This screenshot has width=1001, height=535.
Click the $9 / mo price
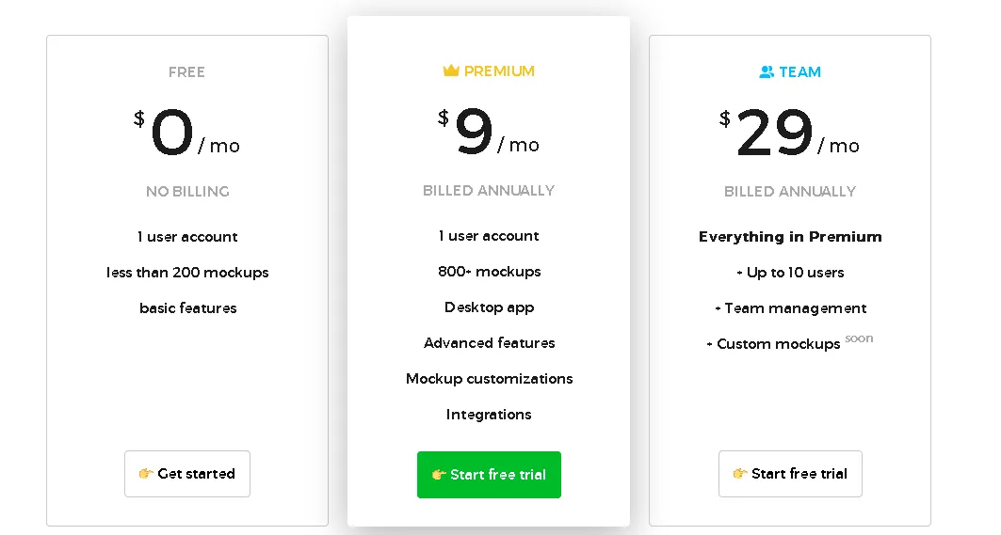click(489, 132)
